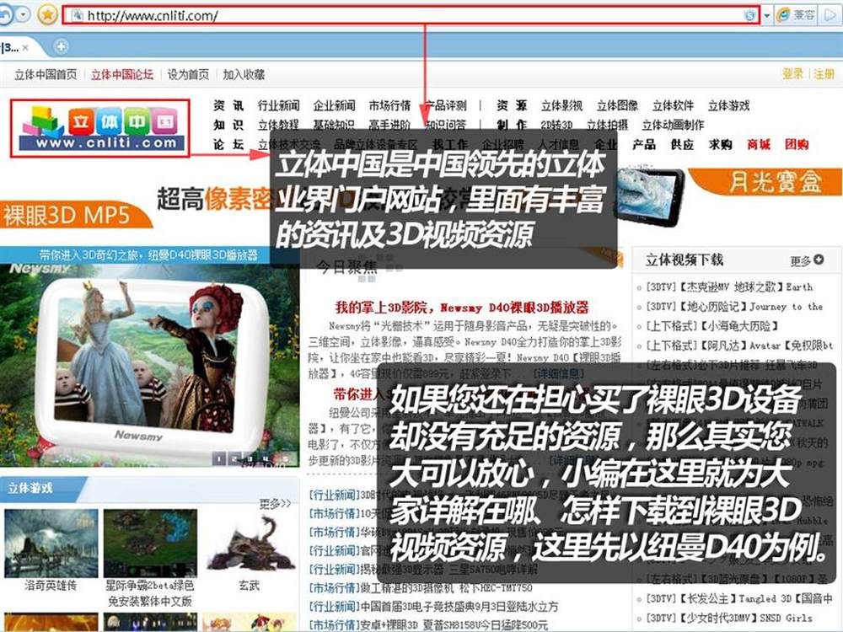The height and width of the screenshot is (632, 843).
Task: Click the 洛奇英雄传 game title
Action: (51, 586)
